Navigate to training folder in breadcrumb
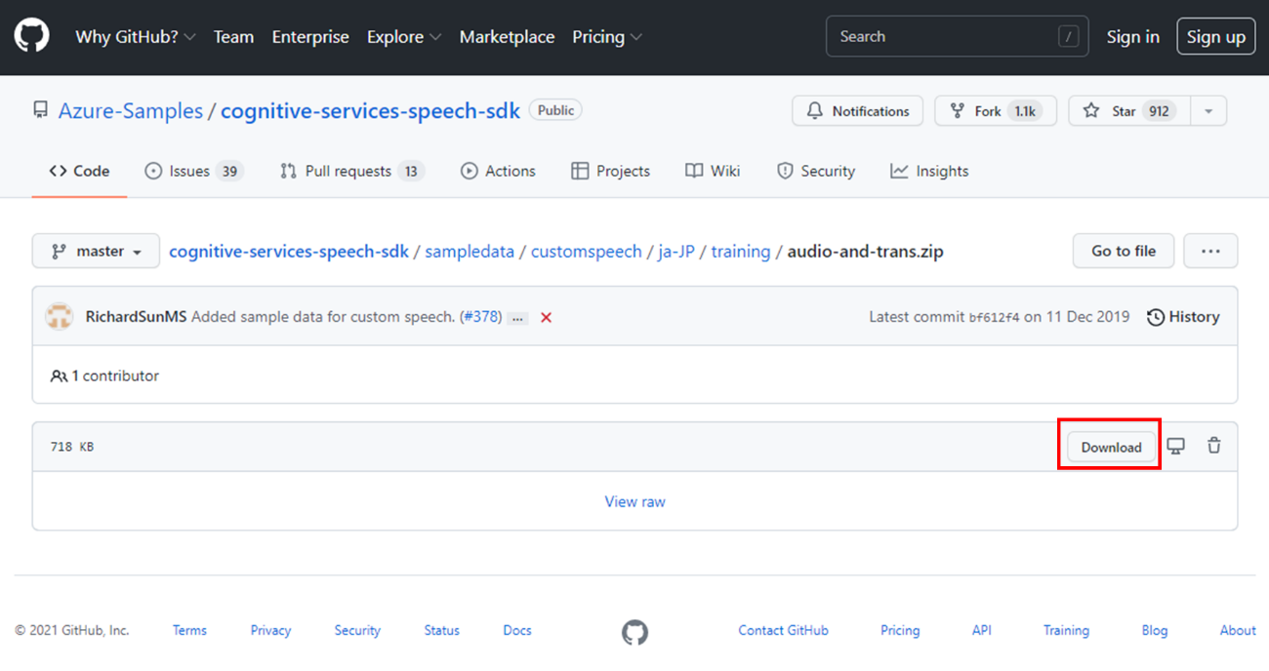Image resolution: width=1269 pixels, height=671 pixels. click(741, 252)
